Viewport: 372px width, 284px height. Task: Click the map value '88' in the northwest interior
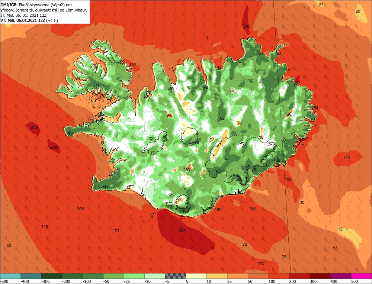(169, 116)
